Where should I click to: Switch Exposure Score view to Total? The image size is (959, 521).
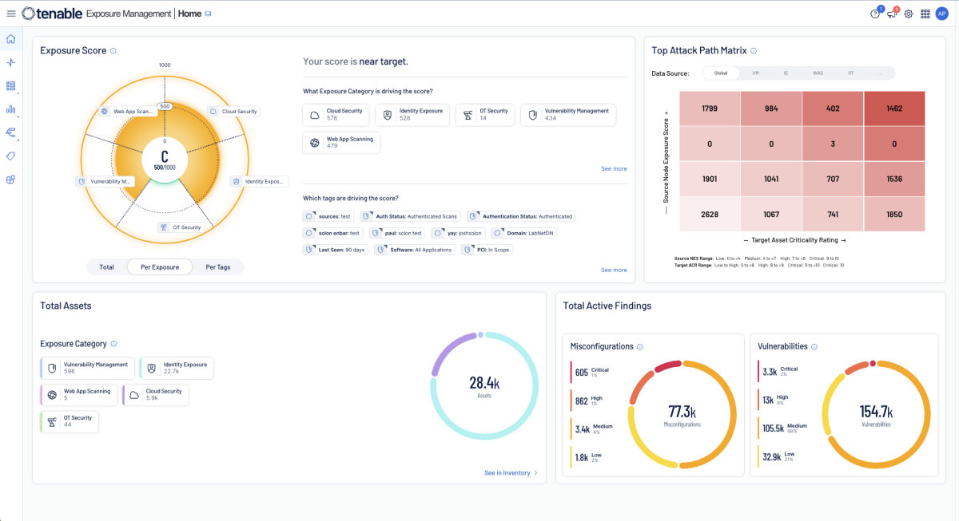tap(106, 266)
